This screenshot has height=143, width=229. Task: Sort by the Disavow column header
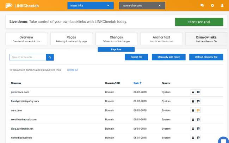pyautogui.click(x=16, y=83)
